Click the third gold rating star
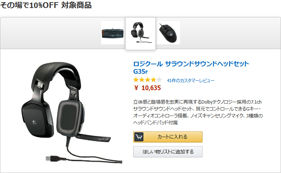This screenshot has width=281, height=173. [147, 80]
